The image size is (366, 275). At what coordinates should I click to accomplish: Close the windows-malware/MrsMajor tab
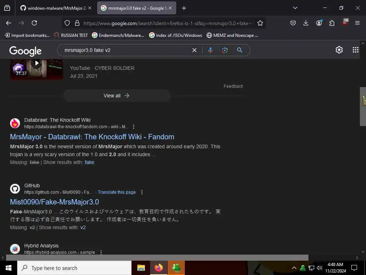(90, 8)
